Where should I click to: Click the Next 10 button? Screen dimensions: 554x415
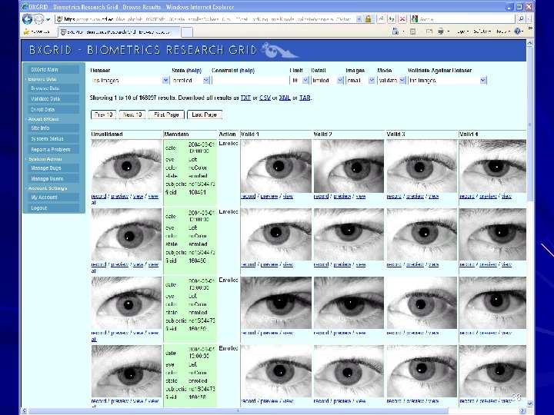click(132, 115)
